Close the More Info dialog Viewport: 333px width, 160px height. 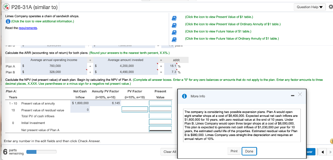click(300, 94)
